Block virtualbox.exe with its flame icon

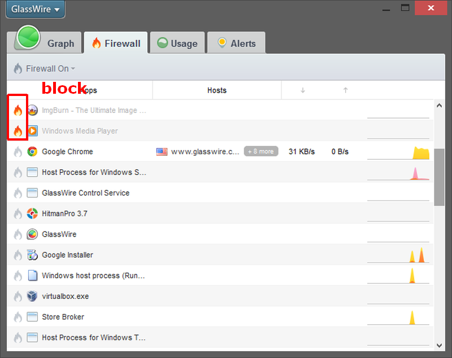[18, 296]
